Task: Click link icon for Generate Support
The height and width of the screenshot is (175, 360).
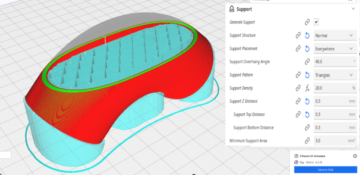Action: pos(307,22)
